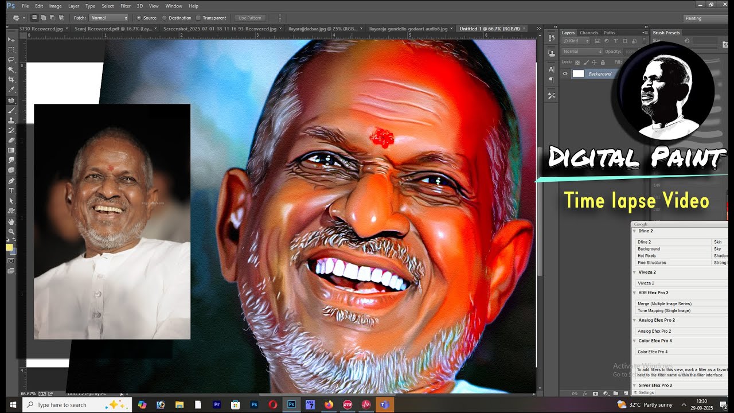The height and width of the screenshot is (413, 734).
Task: Switch to the Channels tab
Action: pos(589,33)
